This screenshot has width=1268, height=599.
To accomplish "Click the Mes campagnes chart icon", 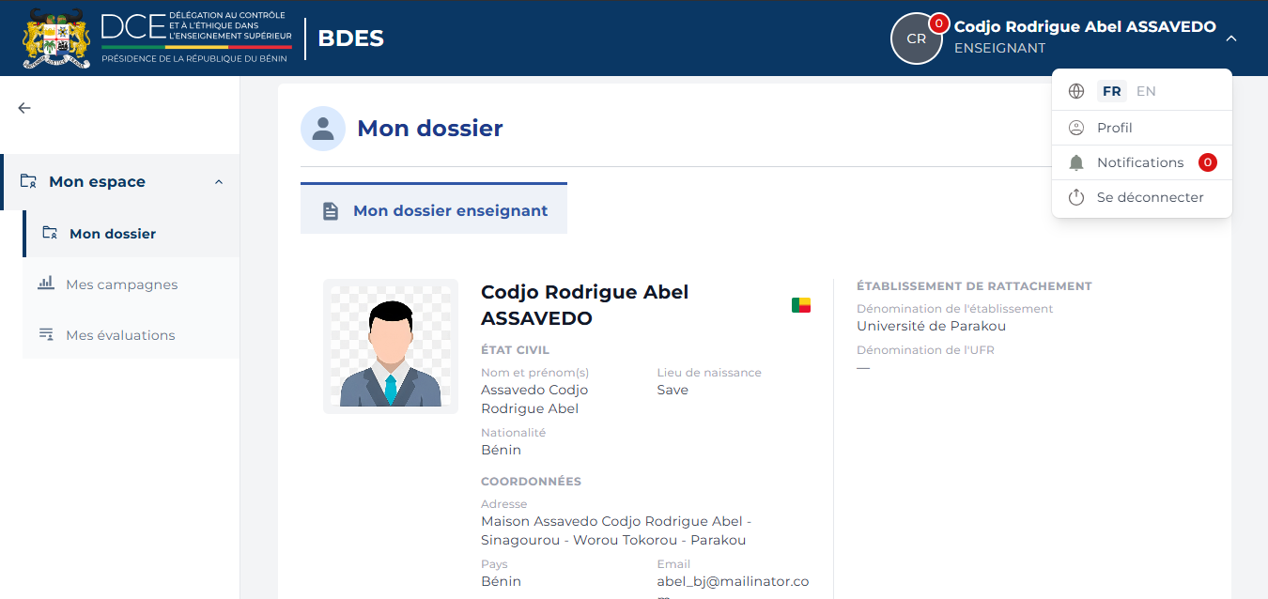I will (46, 283).
